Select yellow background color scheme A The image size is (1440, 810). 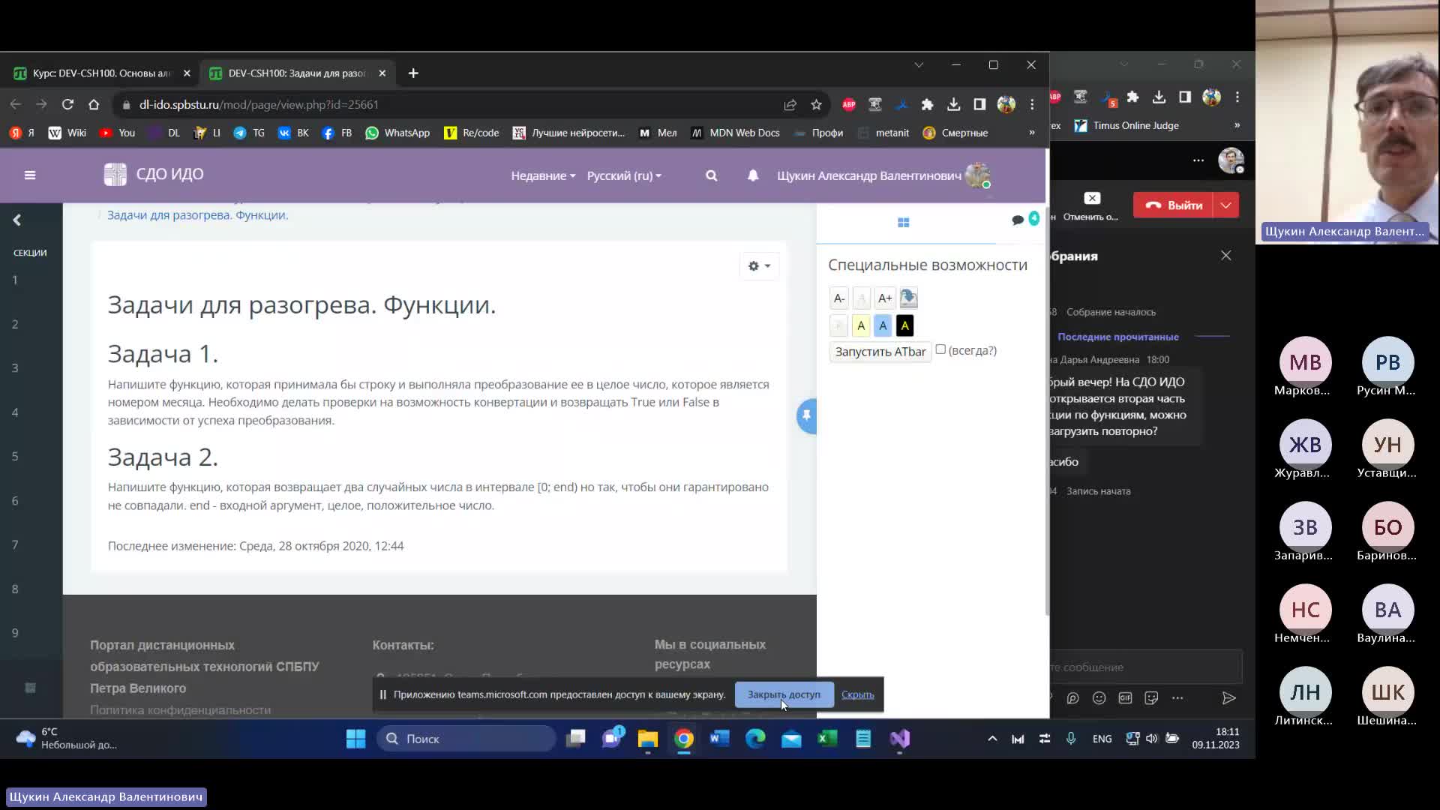point(861,325)
